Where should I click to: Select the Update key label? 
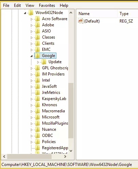coord(55,62)
